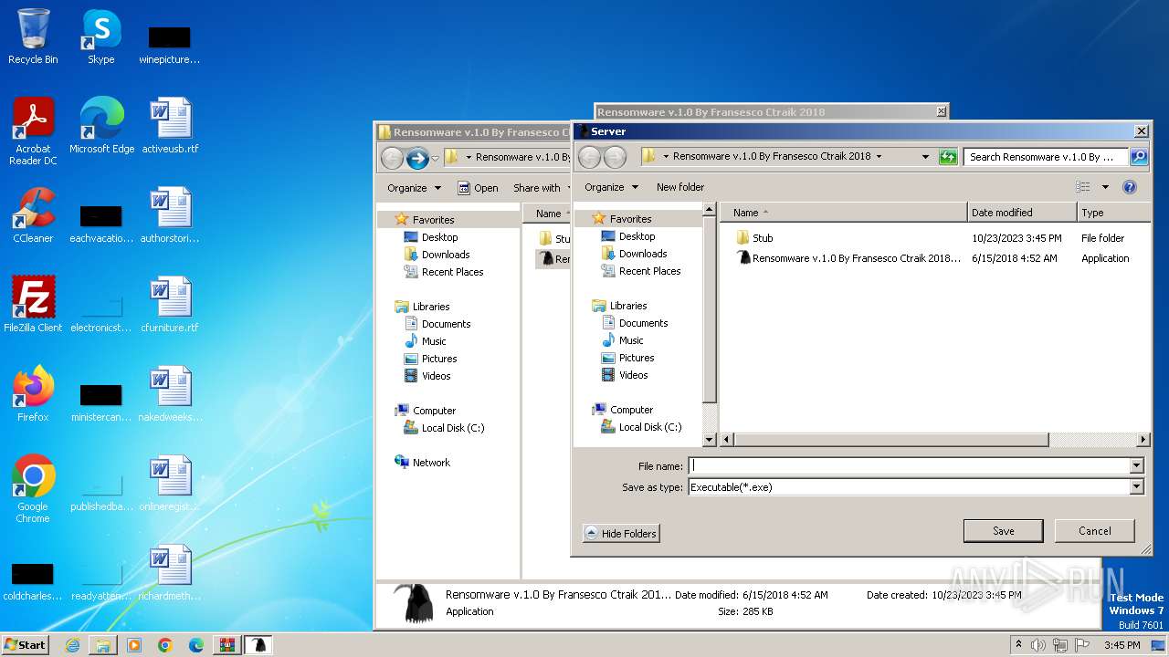The image size is (1169, 657).
Task: Sort by the Name column header
Action: tap(844, 213)
